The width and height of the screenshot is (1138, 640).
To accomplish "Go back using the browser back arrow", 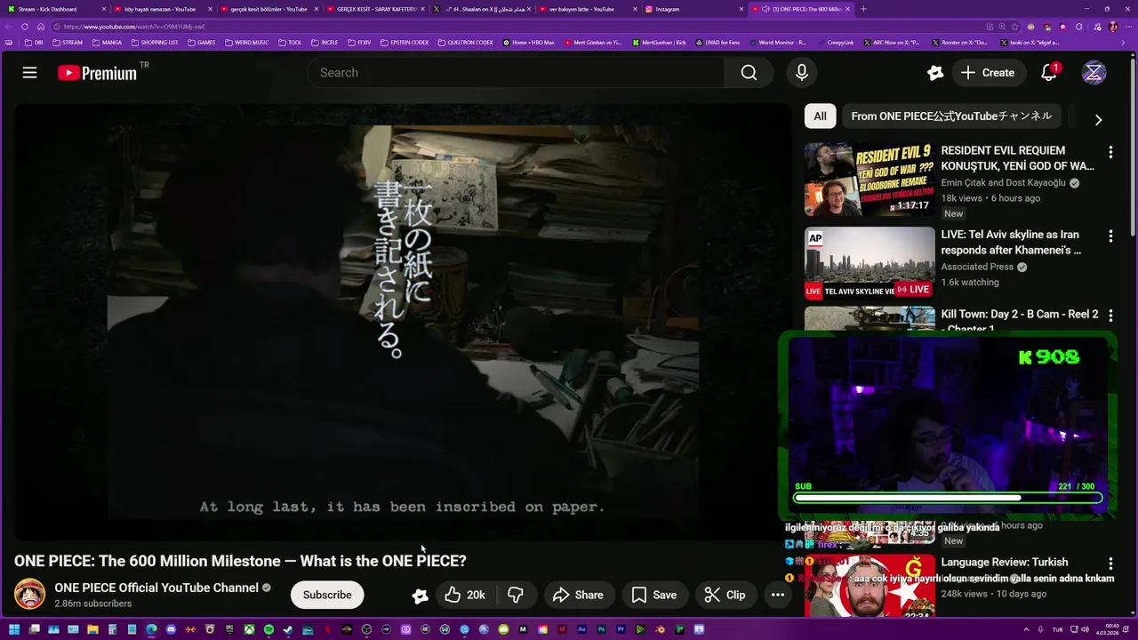I will click(x=9, y=27).
